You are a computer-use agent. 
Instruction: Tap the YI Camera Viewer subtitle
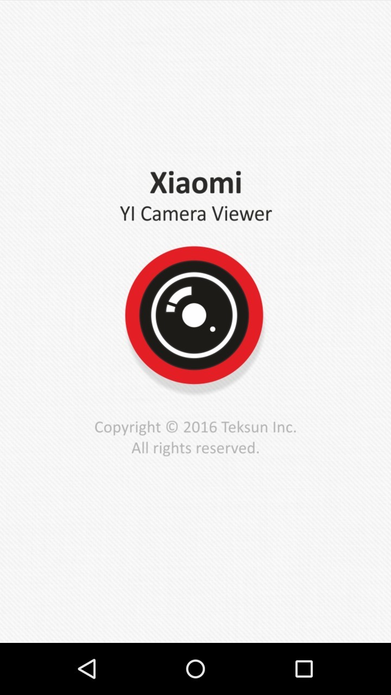195,213
